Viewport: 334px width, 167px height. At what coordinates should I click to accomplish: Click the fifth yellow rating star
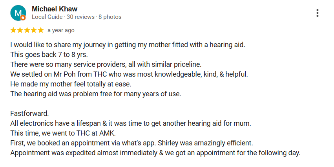[x=40, y=30]
